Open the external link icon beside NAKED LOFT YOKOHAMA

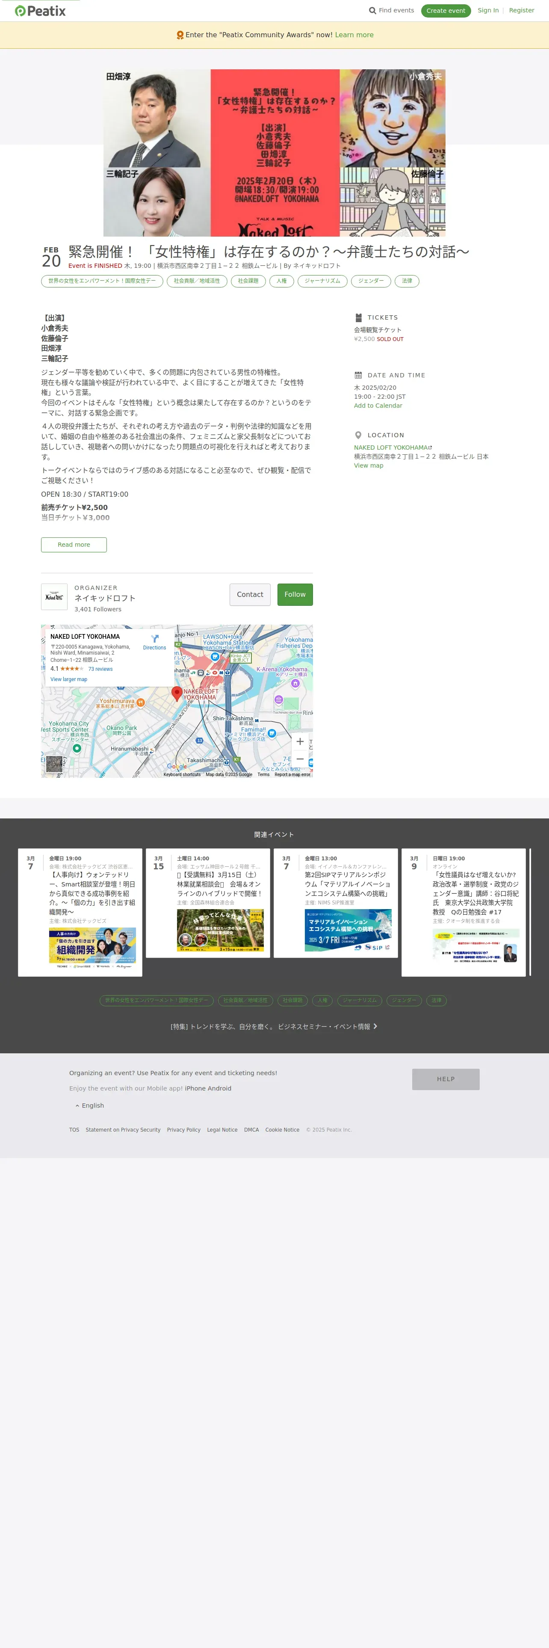click(x=430, y=448)
